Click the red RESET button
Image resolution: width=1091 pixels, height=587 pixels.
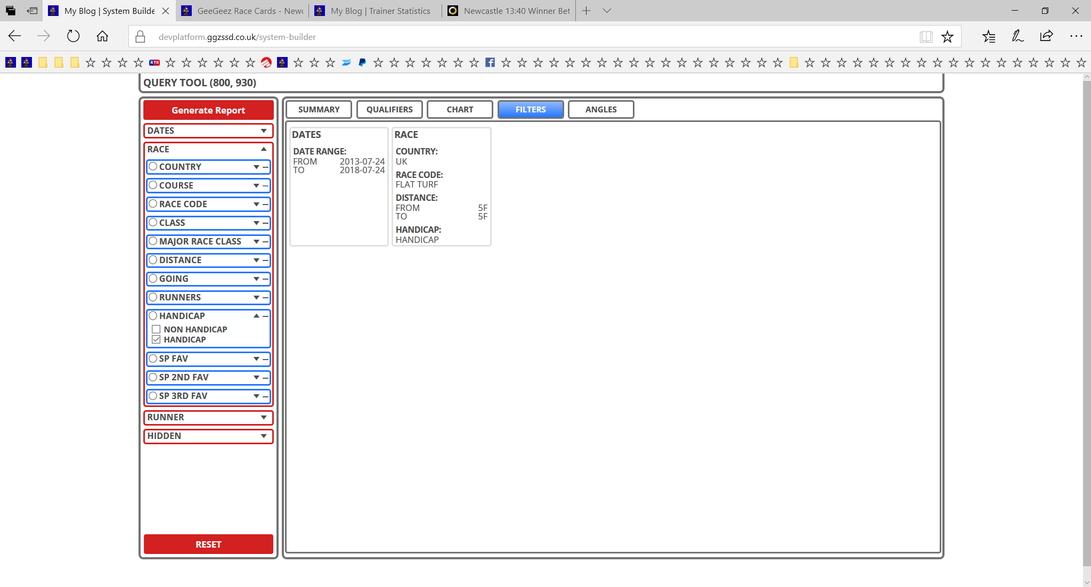[x=208, y=544]
